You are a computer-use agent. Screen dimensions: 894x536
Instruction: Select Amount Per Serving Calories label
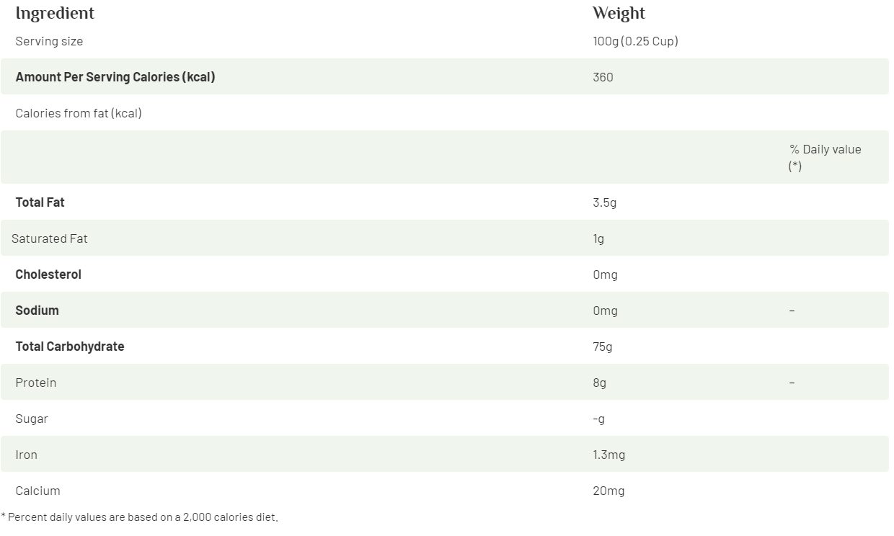(x=115, y=77)
